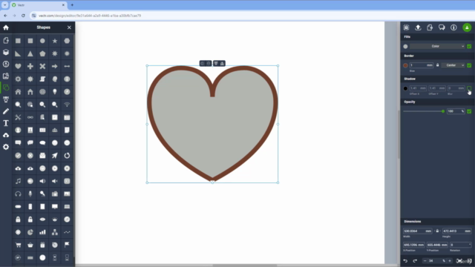
Task: Pick the brown border color swatch
Action: pos(406,65)
